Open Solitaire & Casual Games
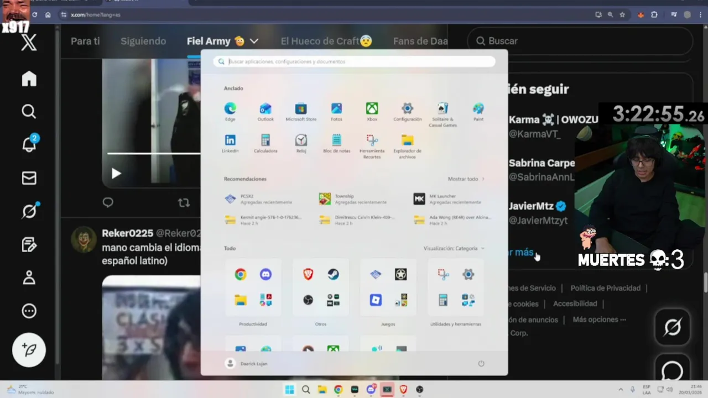Viewport: 708px width, 398px height. click(x=442, y=114)
